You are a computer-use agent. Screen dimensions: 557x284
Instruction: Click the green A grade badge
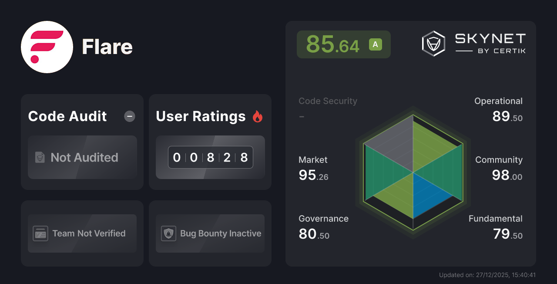(x=375, y=44)
